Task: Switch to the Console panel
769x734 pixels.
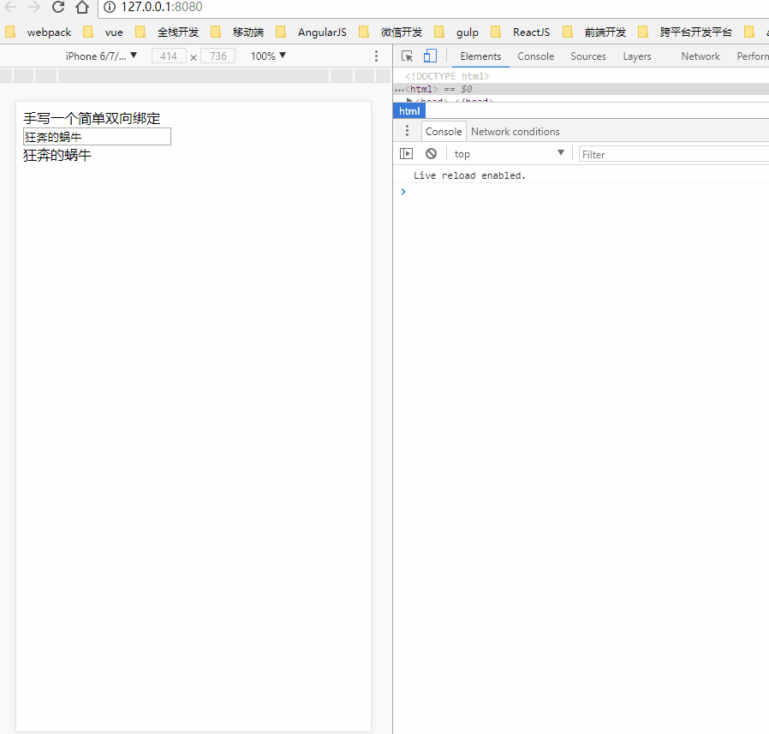Action: pos(535,56)
